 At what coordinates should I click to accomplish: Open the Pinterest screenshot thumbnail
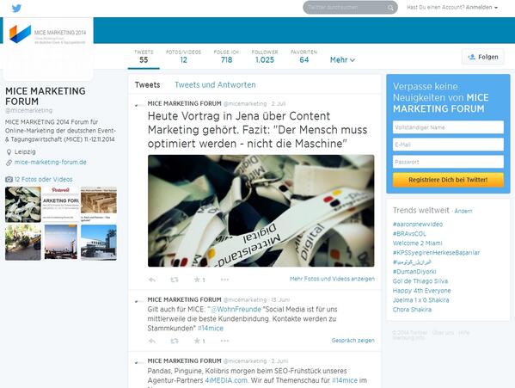61,205
